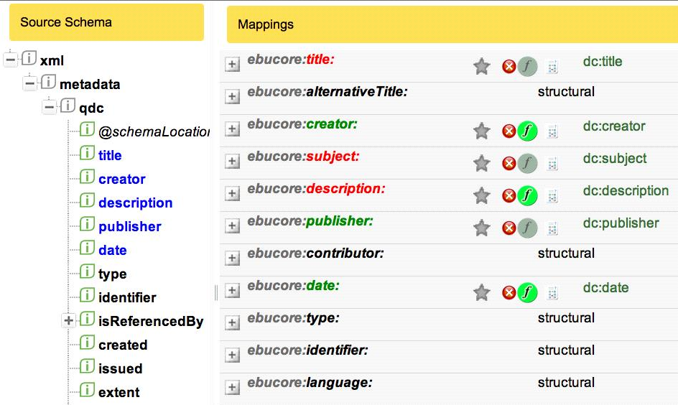Image resolution: width=678 pixels, height=405 pixels.
Task: Click the value mapping icon beside dc:subject
Action: (x=552, y=164)
